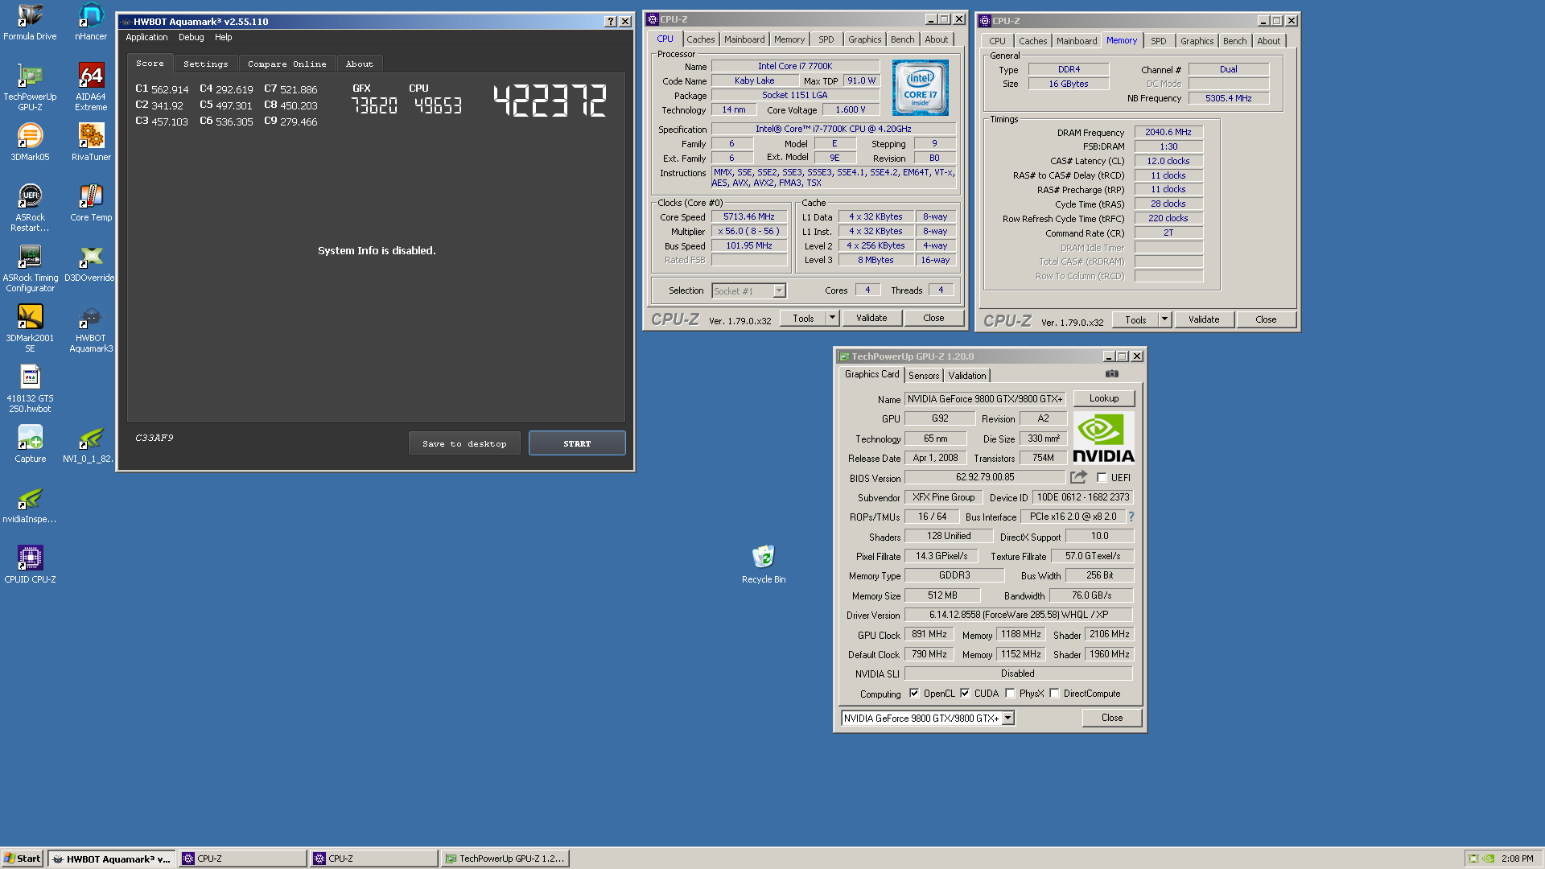Switch to Compare Online tab
This screenshot has width=1545, height=869.
[286, 64]
